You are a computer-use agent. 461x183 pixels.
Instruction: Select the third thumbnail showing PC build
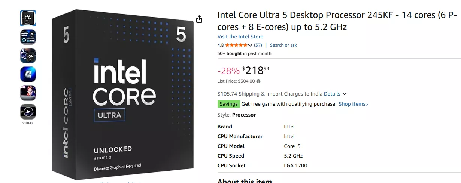[28, 56]
